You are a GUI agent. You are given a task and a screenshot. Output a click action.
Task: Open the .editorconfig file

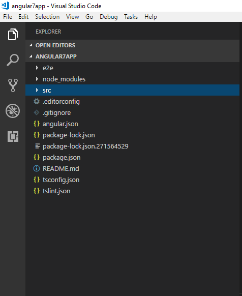[61, 102]
